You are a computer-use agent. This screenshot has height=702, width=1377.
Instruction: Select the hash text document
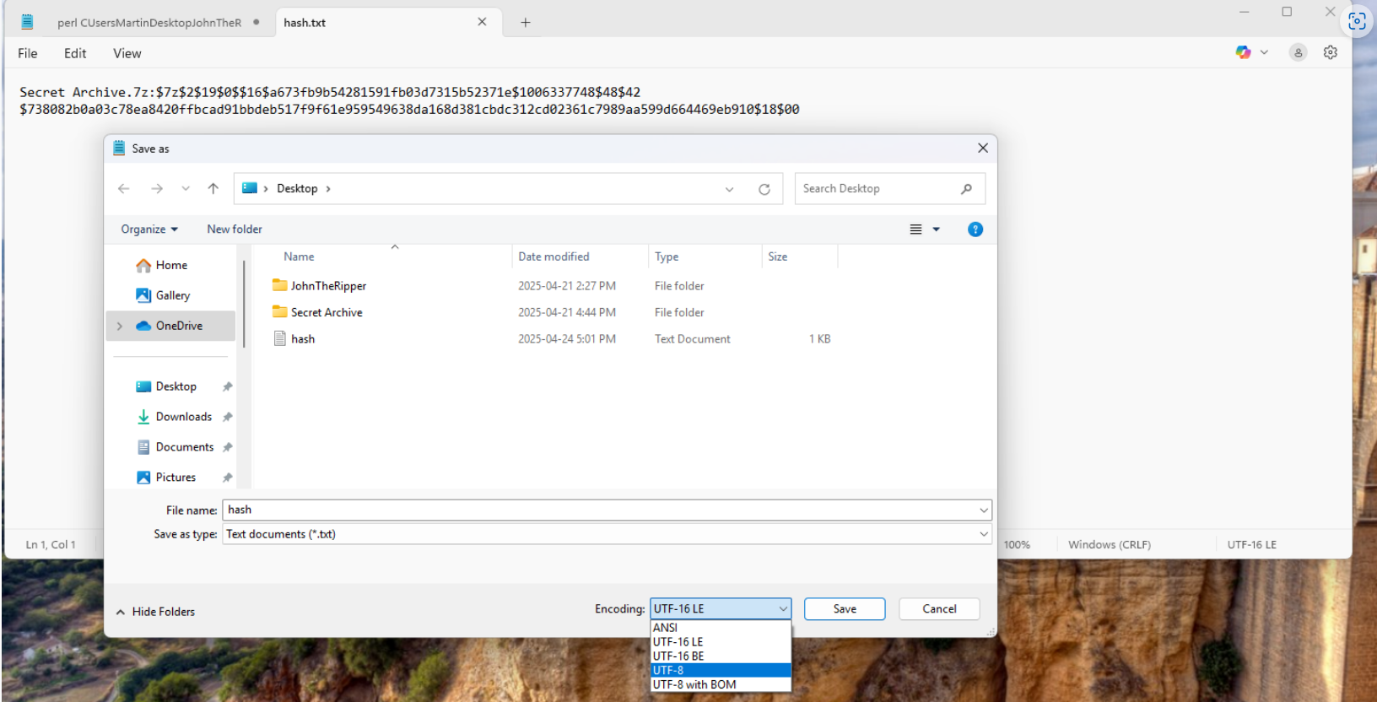click(x=303, y=339)
